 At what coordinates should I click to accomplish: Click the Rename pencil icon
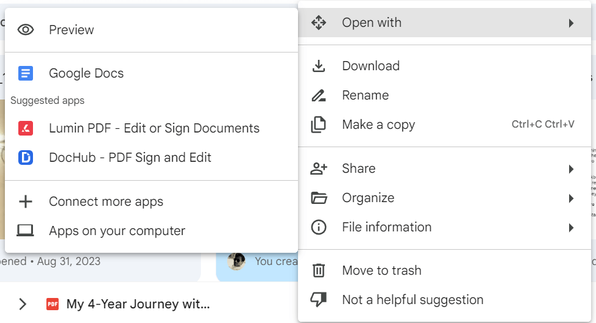[x=318, y=95]
